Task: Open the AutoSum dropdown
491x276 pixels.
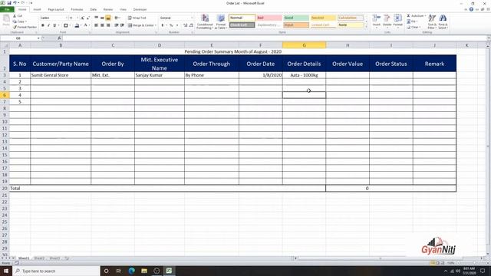Action: click(x=425, y=15)
